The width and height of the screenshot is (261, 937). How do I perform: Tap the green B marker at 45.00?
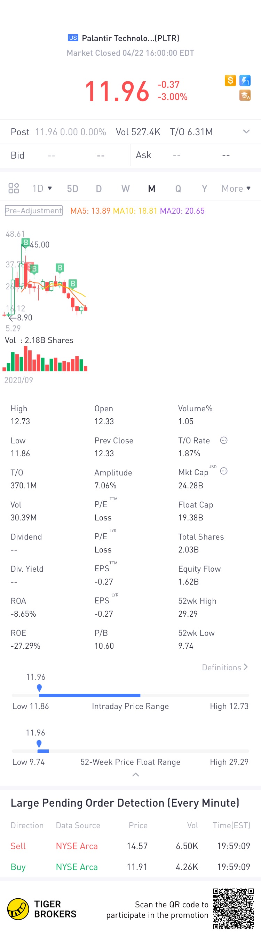(26, 242)
